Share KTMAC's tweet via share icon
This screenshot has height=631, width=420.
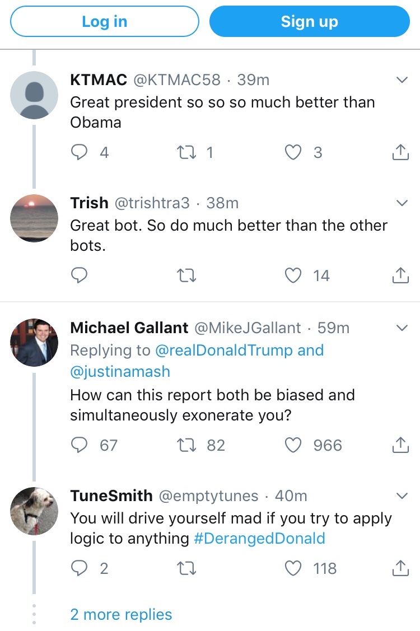point(399,152)
